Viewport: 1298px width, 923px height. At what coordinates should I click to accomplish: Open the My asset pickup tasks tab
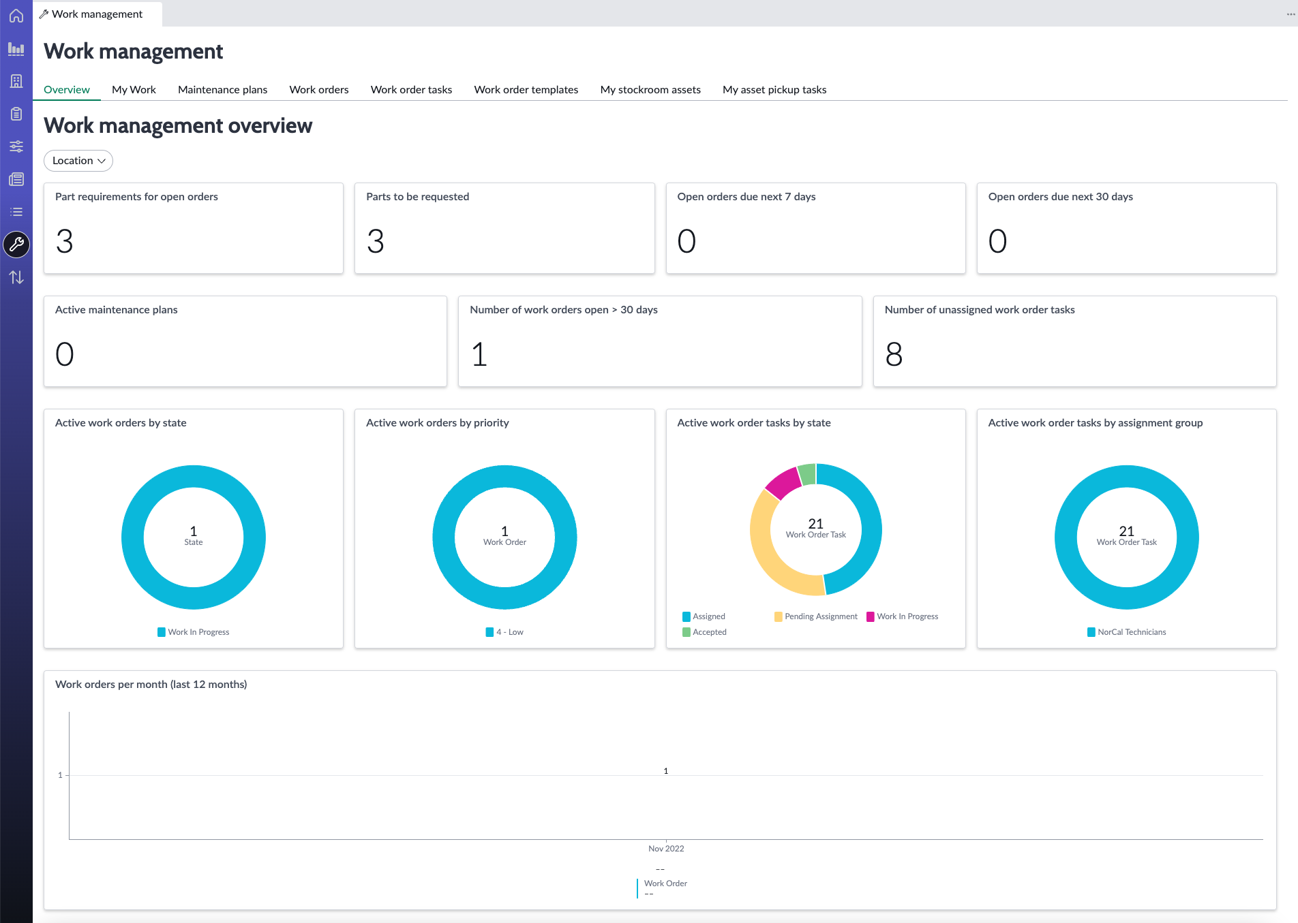pos(774,89)
